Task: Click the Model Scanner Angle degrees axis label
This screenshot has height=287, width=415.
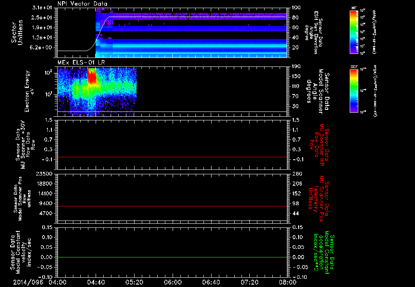Action: (x=318, y=91)
